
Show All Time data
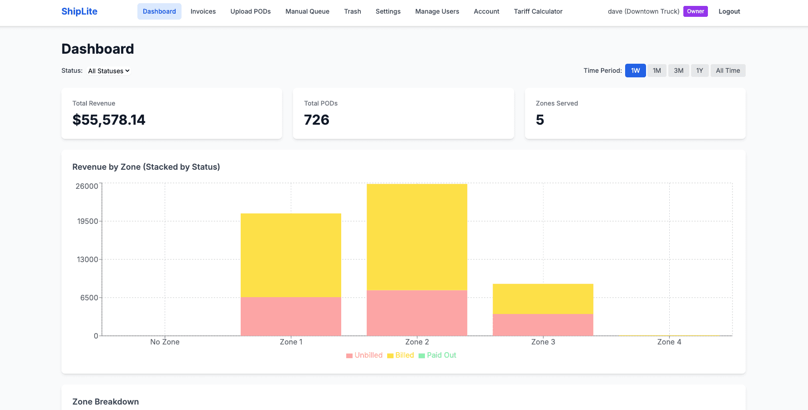[x=727, y=71]
